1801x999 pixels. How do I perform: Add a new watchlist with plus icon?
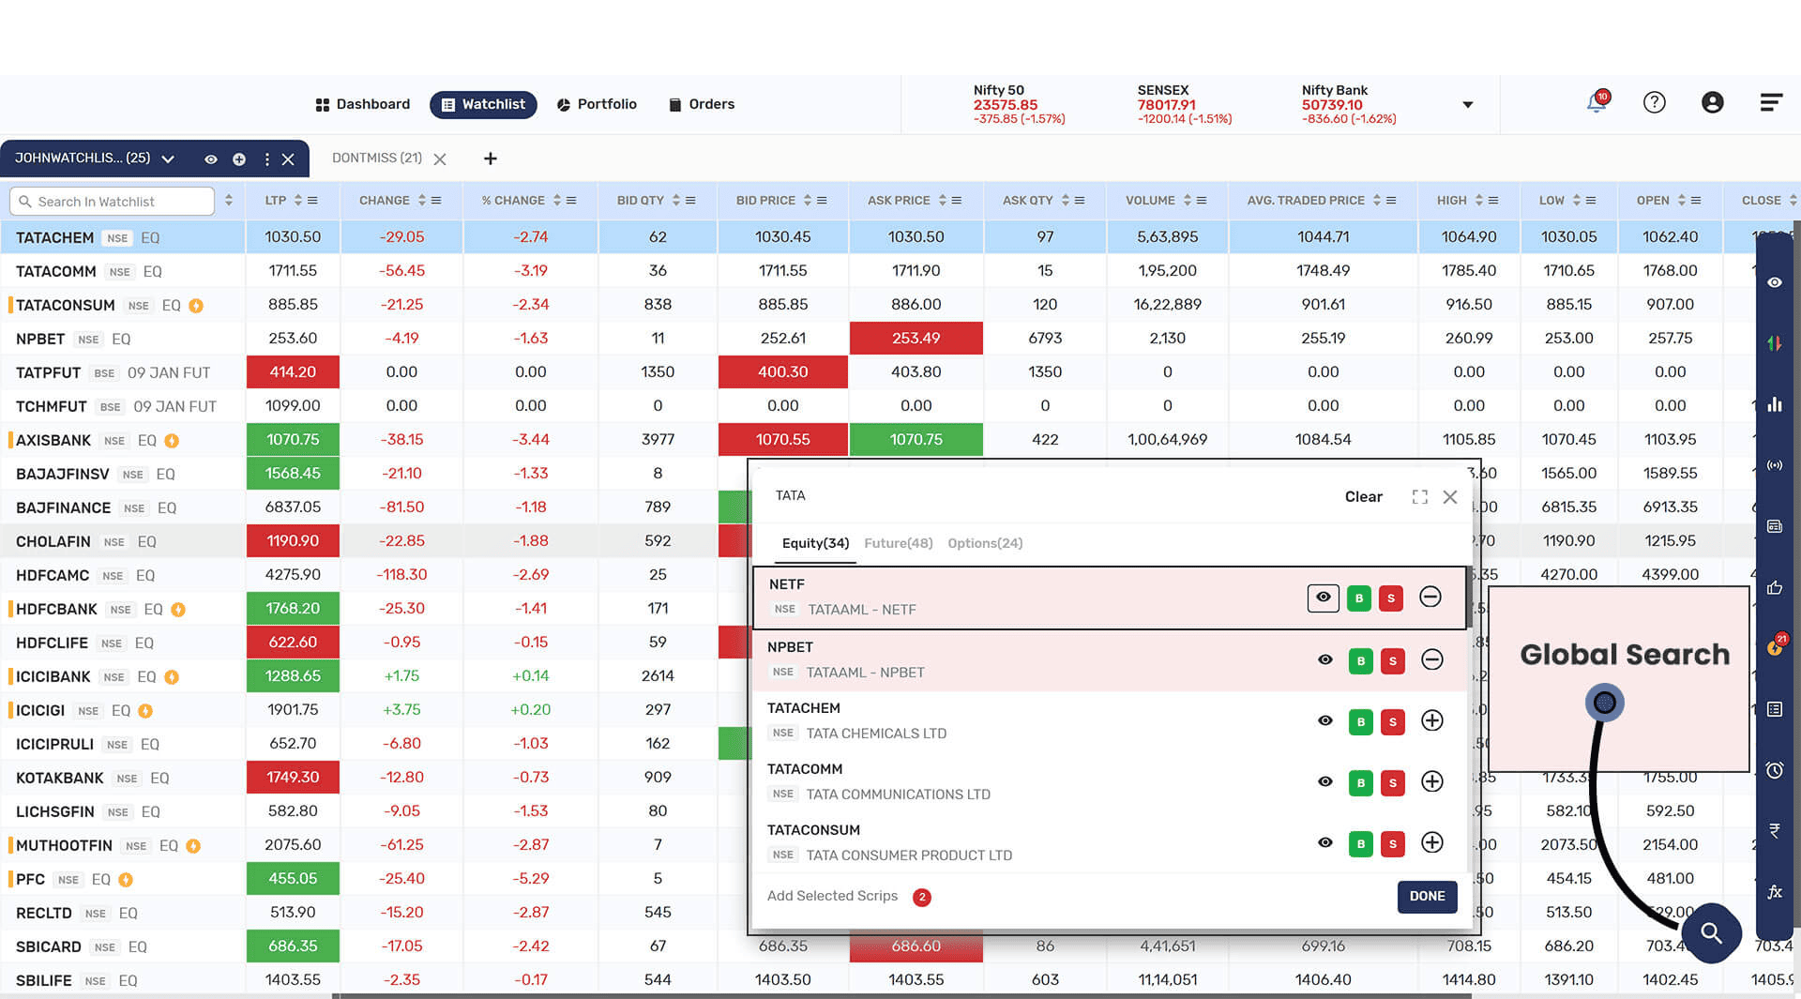[x=490, y=159]
